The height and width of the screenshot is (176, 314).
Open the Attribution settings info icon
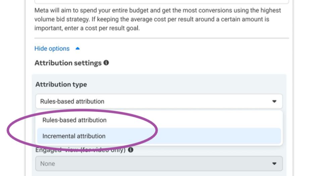click(106, 63)
